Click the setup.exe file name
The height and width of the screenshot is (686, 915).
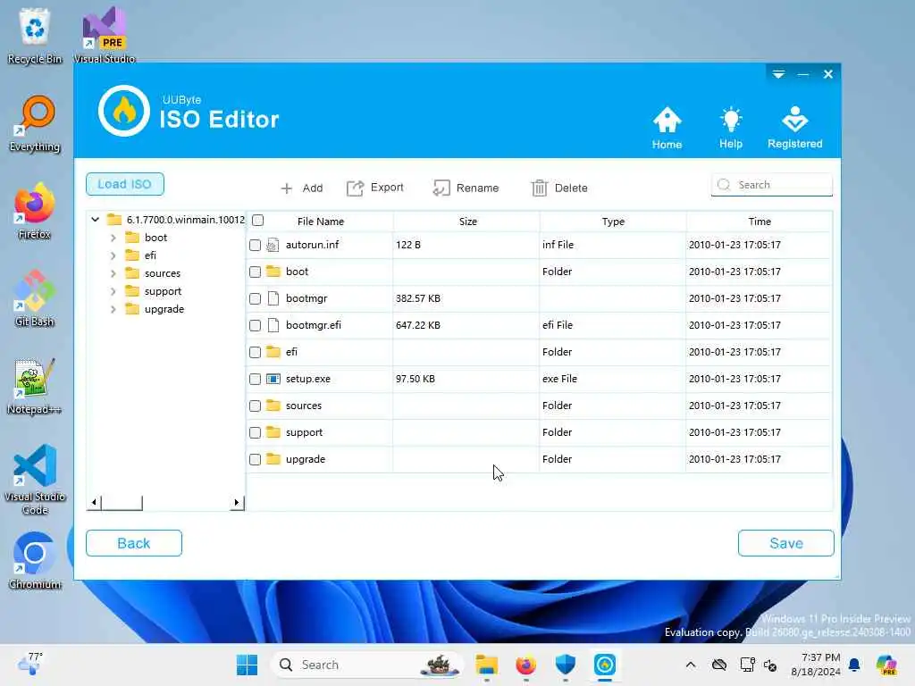[308, 379]
